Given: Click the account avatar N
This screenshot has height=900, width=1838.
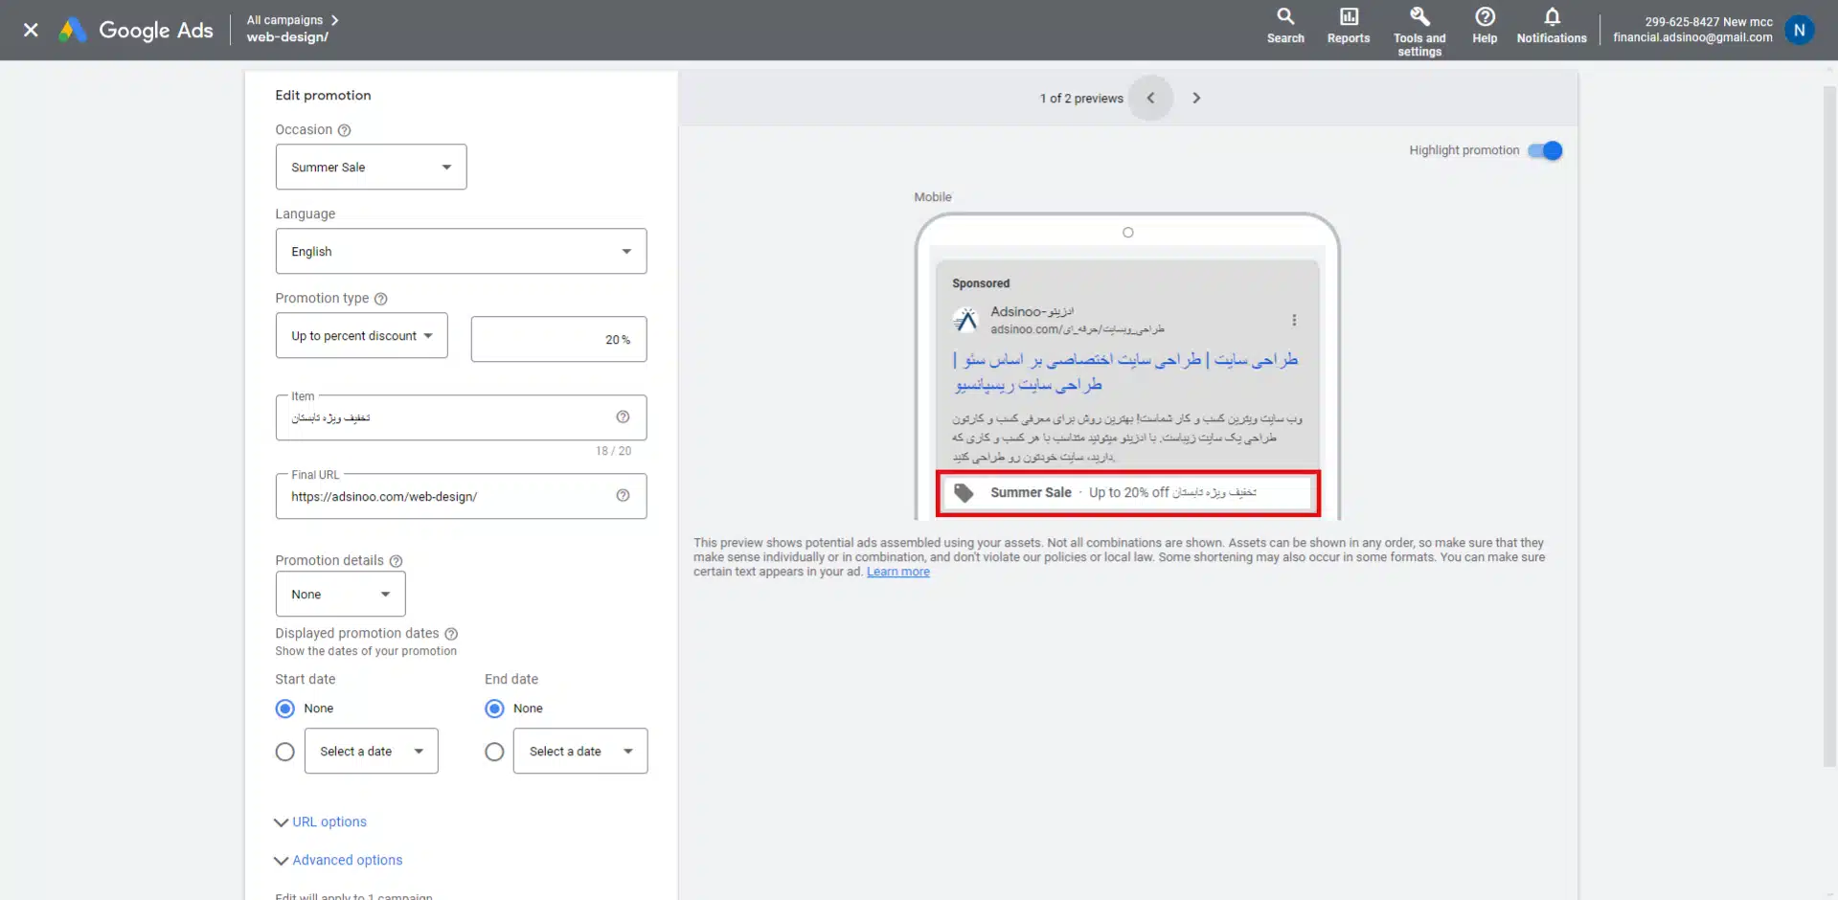Looking at the screenshot, I should click(x=1799, y=30).
